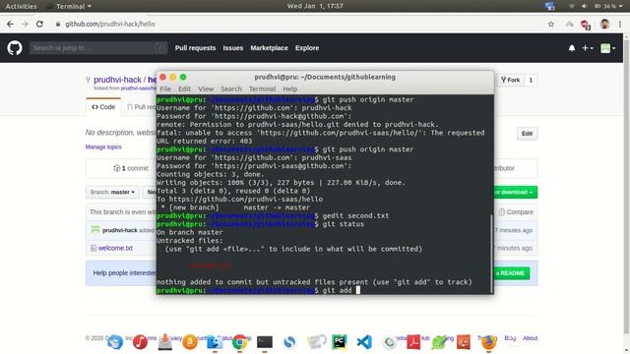Open the Chrome profile avatar

(604, 24)
